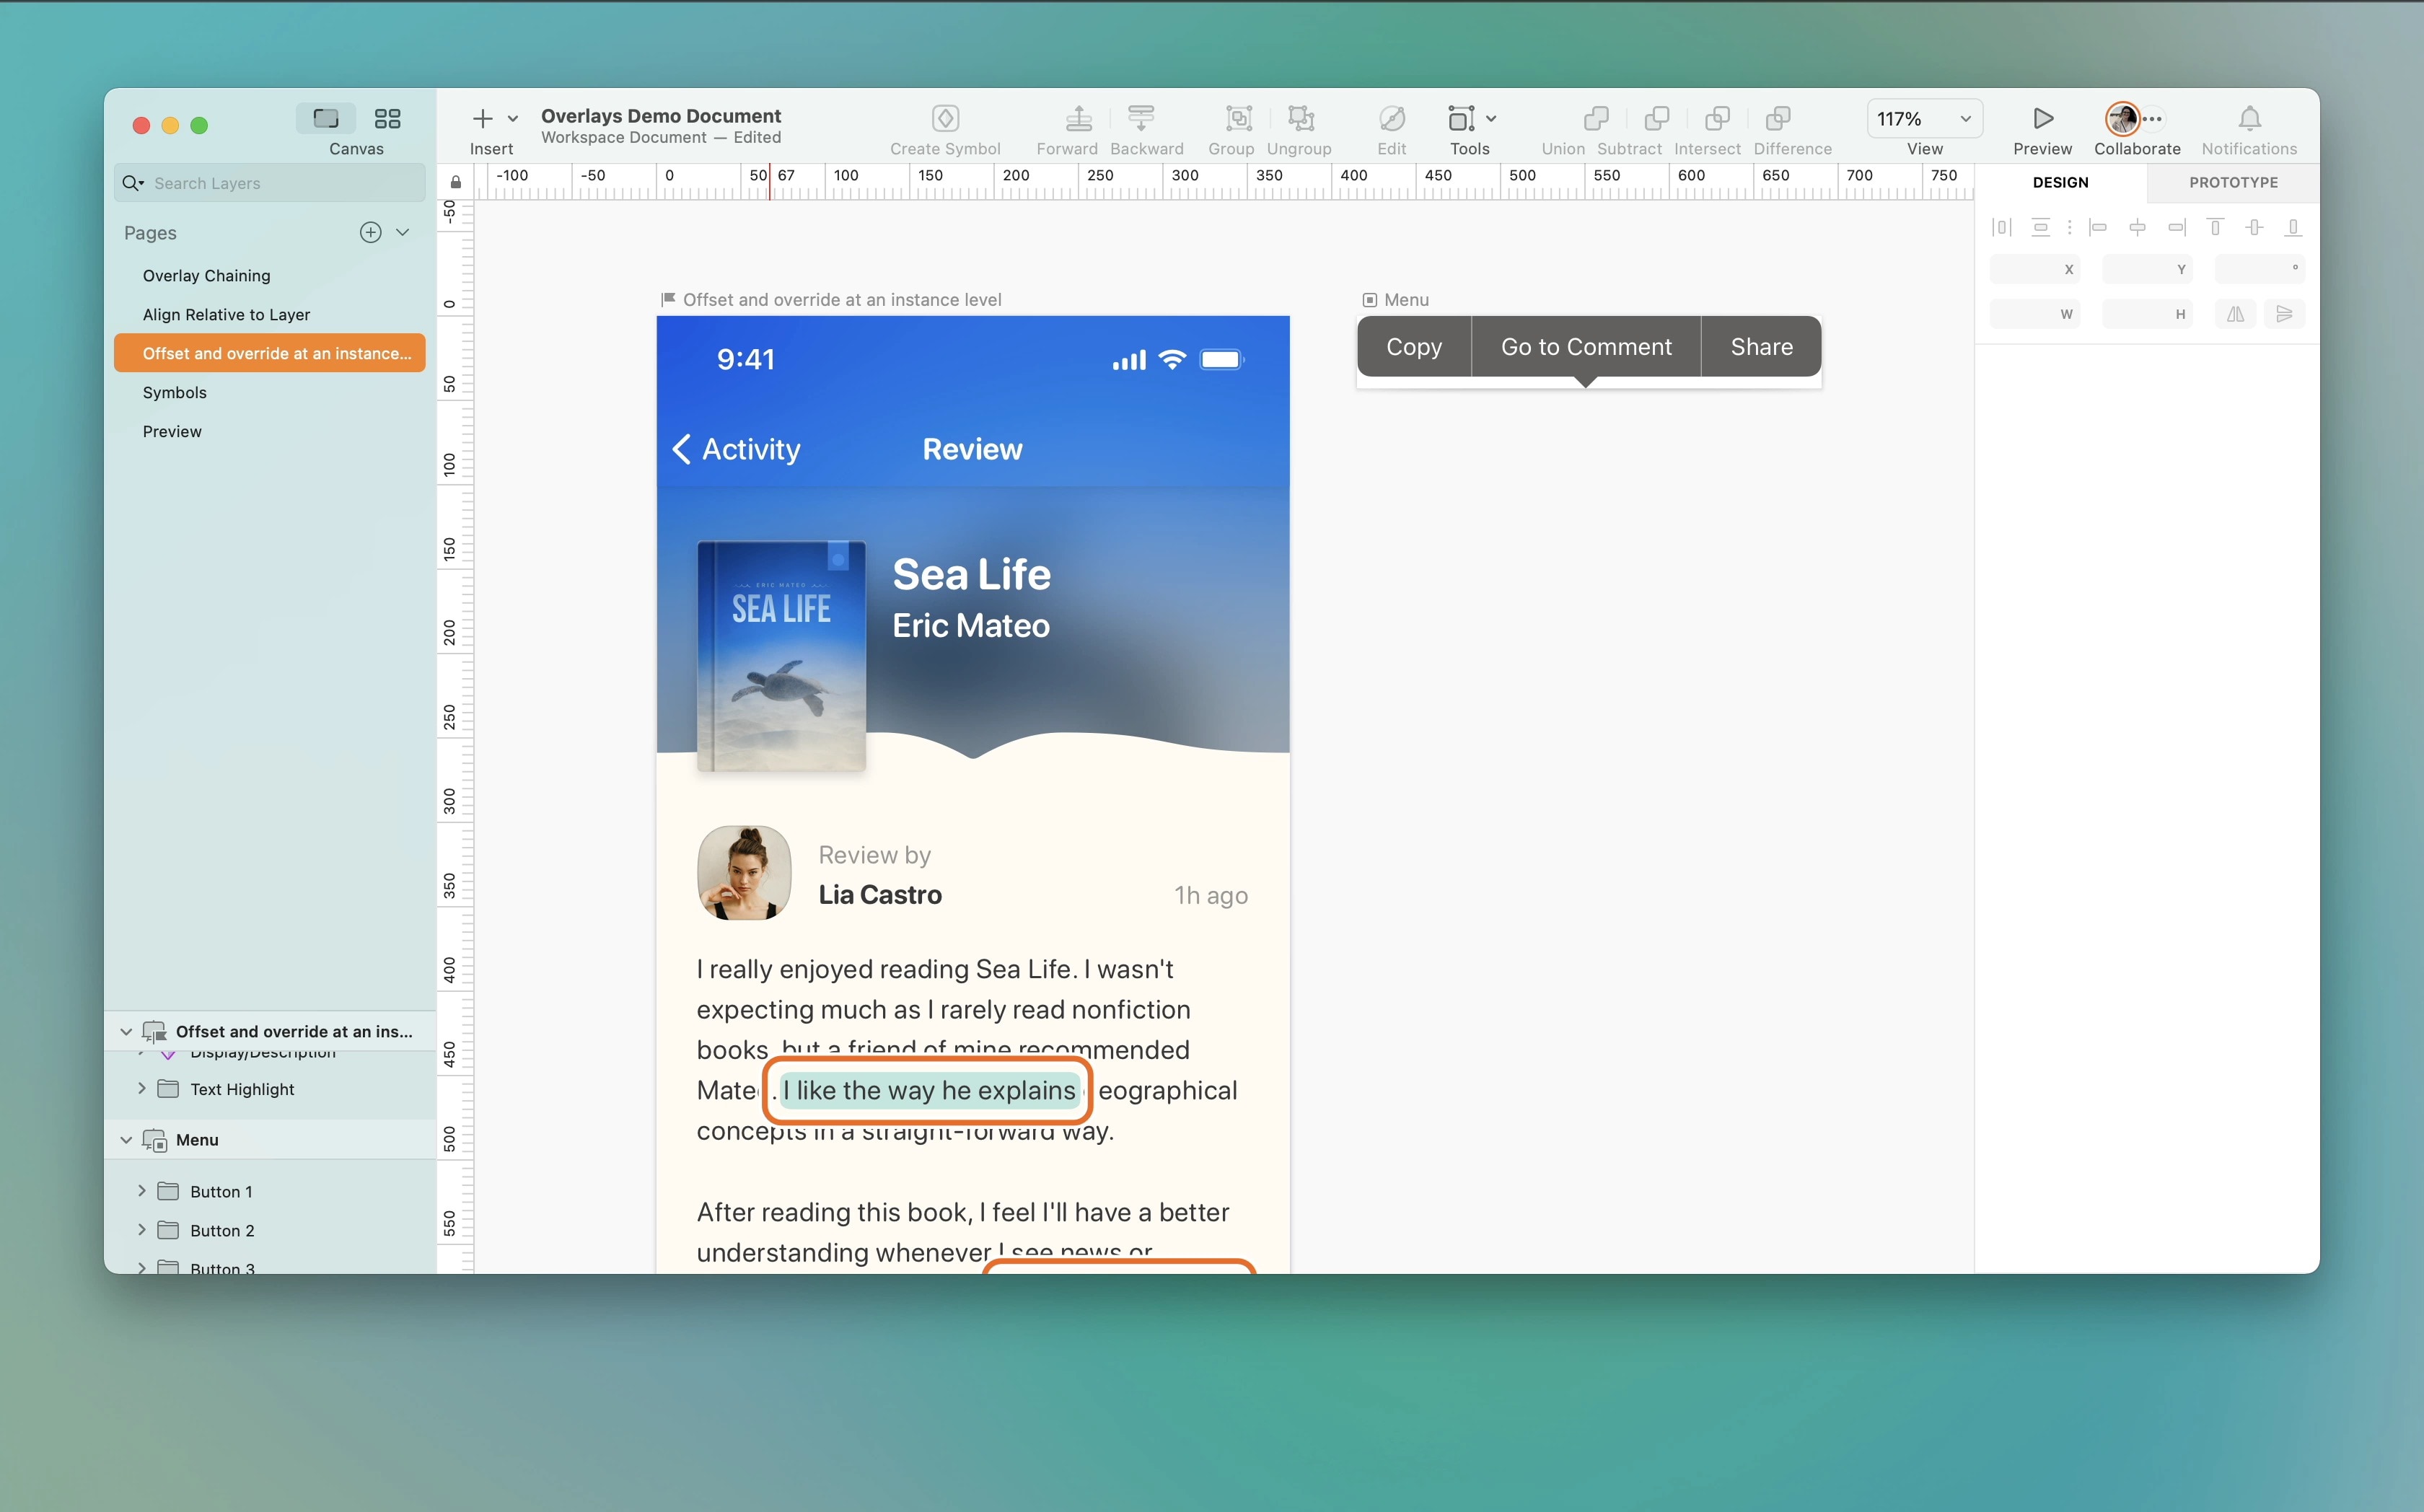Viewport: 2424px width, 1512px height.
Task: Select the Button 1 layer
Action: pos(270,1192)
